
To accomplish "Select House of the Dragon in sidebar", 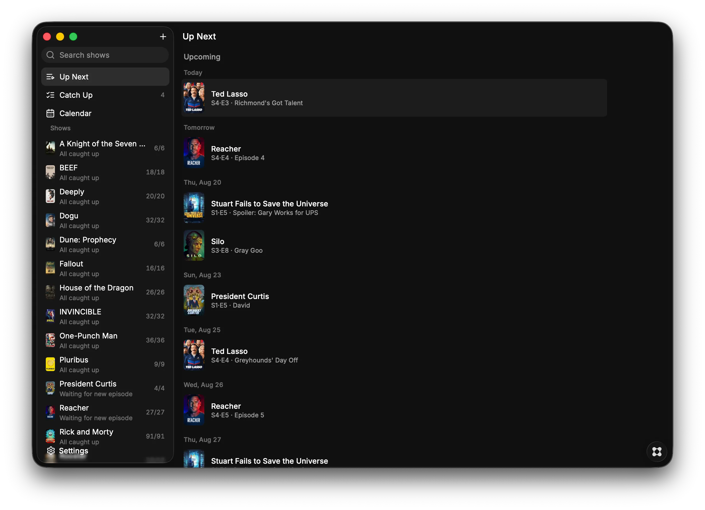I will point(105,292).
